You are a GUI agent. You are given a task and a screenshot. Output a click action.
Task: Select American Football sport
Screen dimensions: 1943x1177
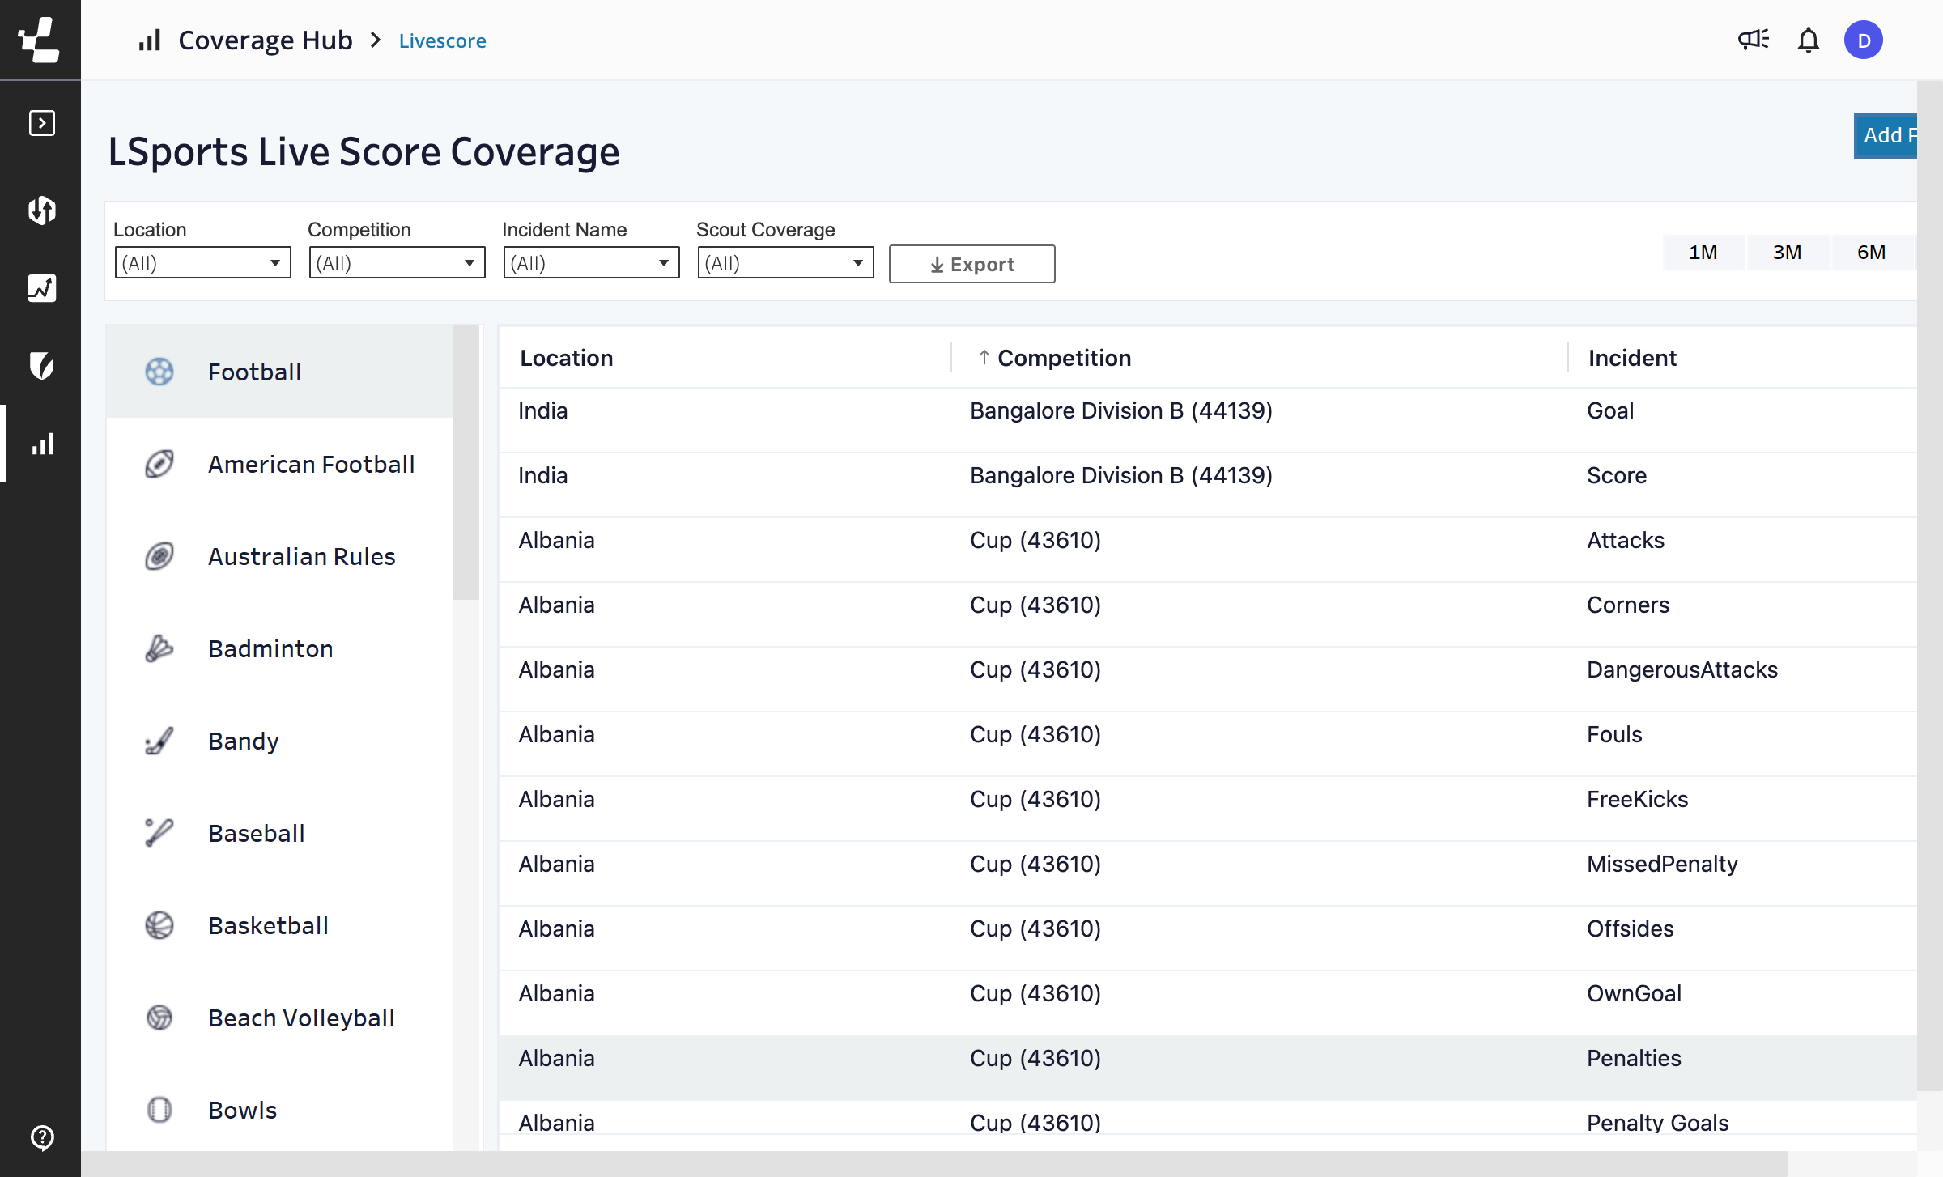(311, 464)
